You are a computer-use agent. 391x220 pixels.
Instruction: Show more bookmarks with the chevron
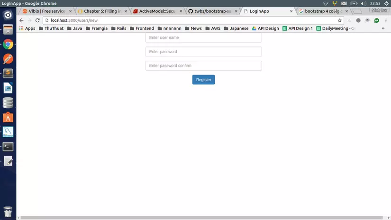383,28
